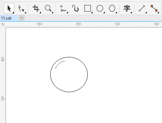This screenshot has width=162, height=123.
Task: Select the Text tool
Action: [127, 8]
